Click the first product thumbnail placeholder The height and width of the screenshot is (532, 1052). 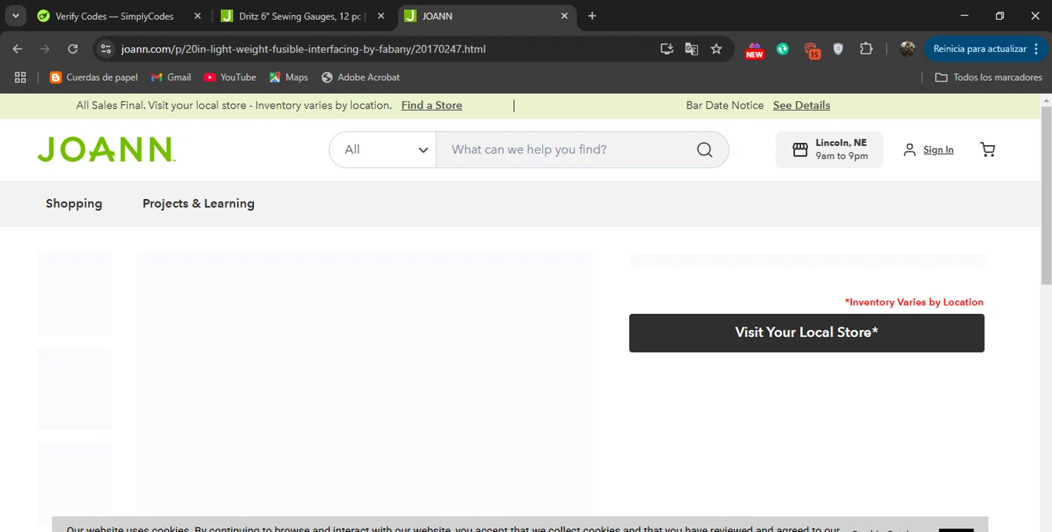pyautogui.click(x=74, y=292)
